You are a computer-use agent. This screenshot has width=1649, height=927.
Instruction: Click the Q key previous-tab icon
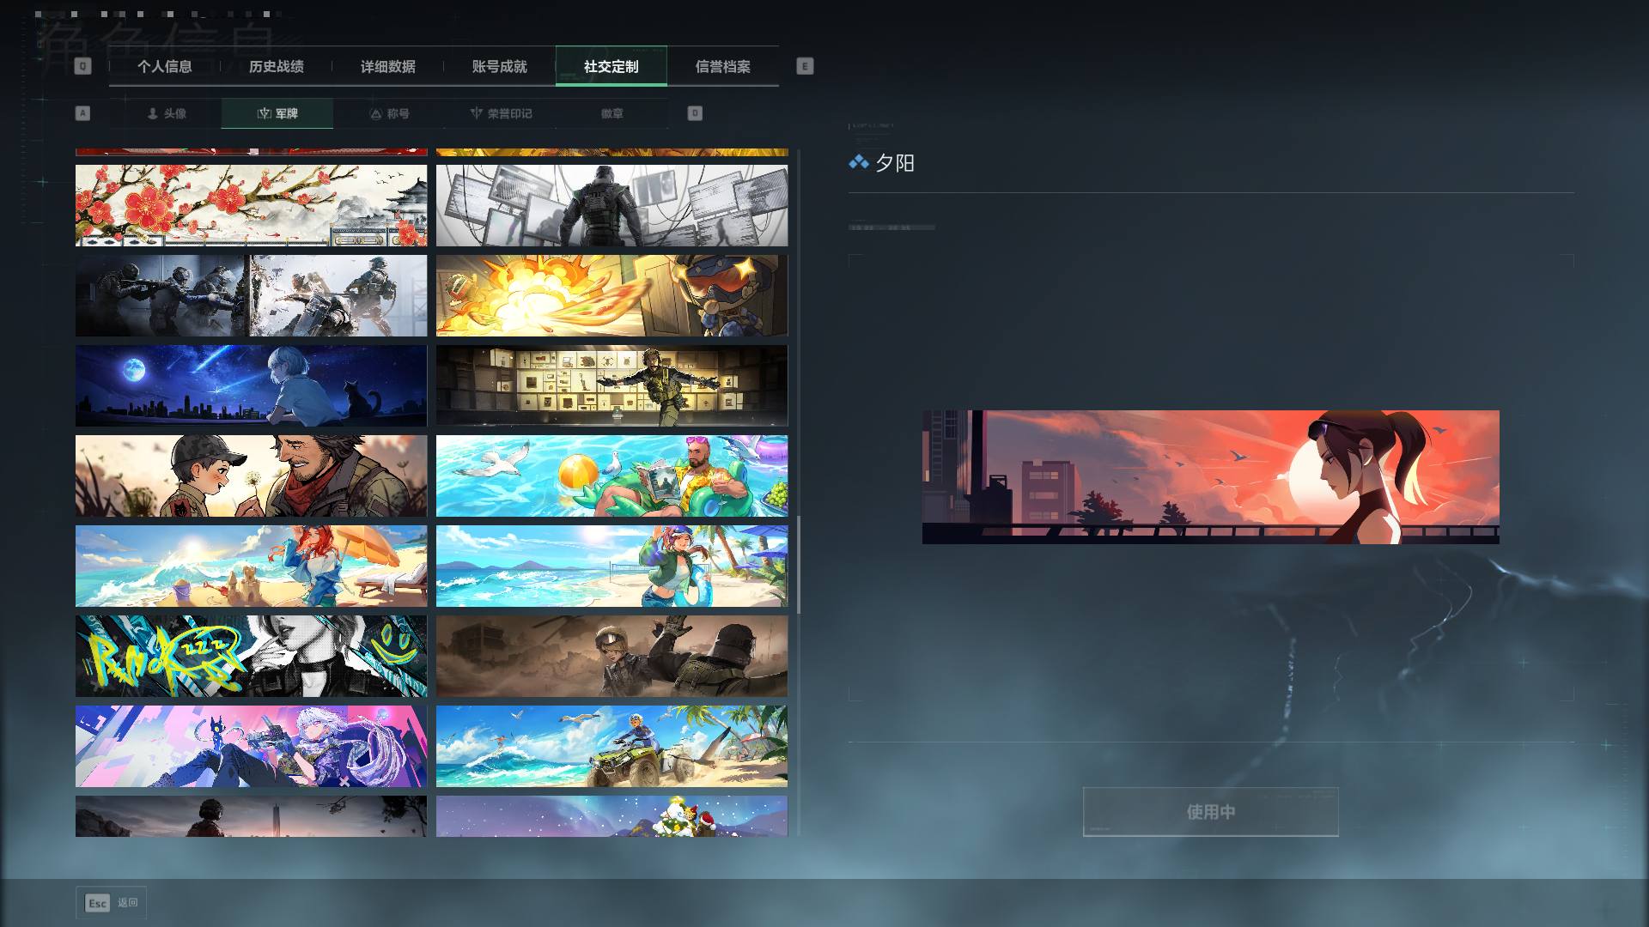point(82,66)
